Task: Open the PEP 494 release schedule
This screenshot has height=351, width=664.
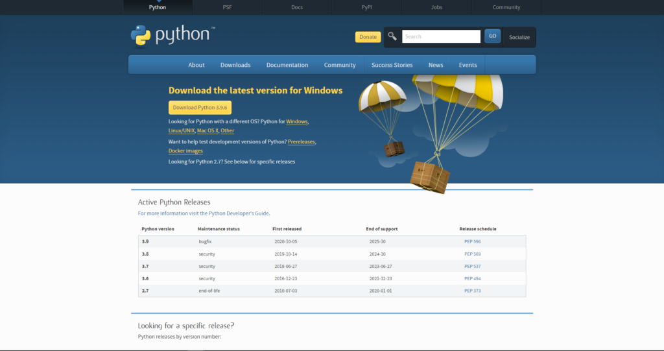Action: point(473,279)
